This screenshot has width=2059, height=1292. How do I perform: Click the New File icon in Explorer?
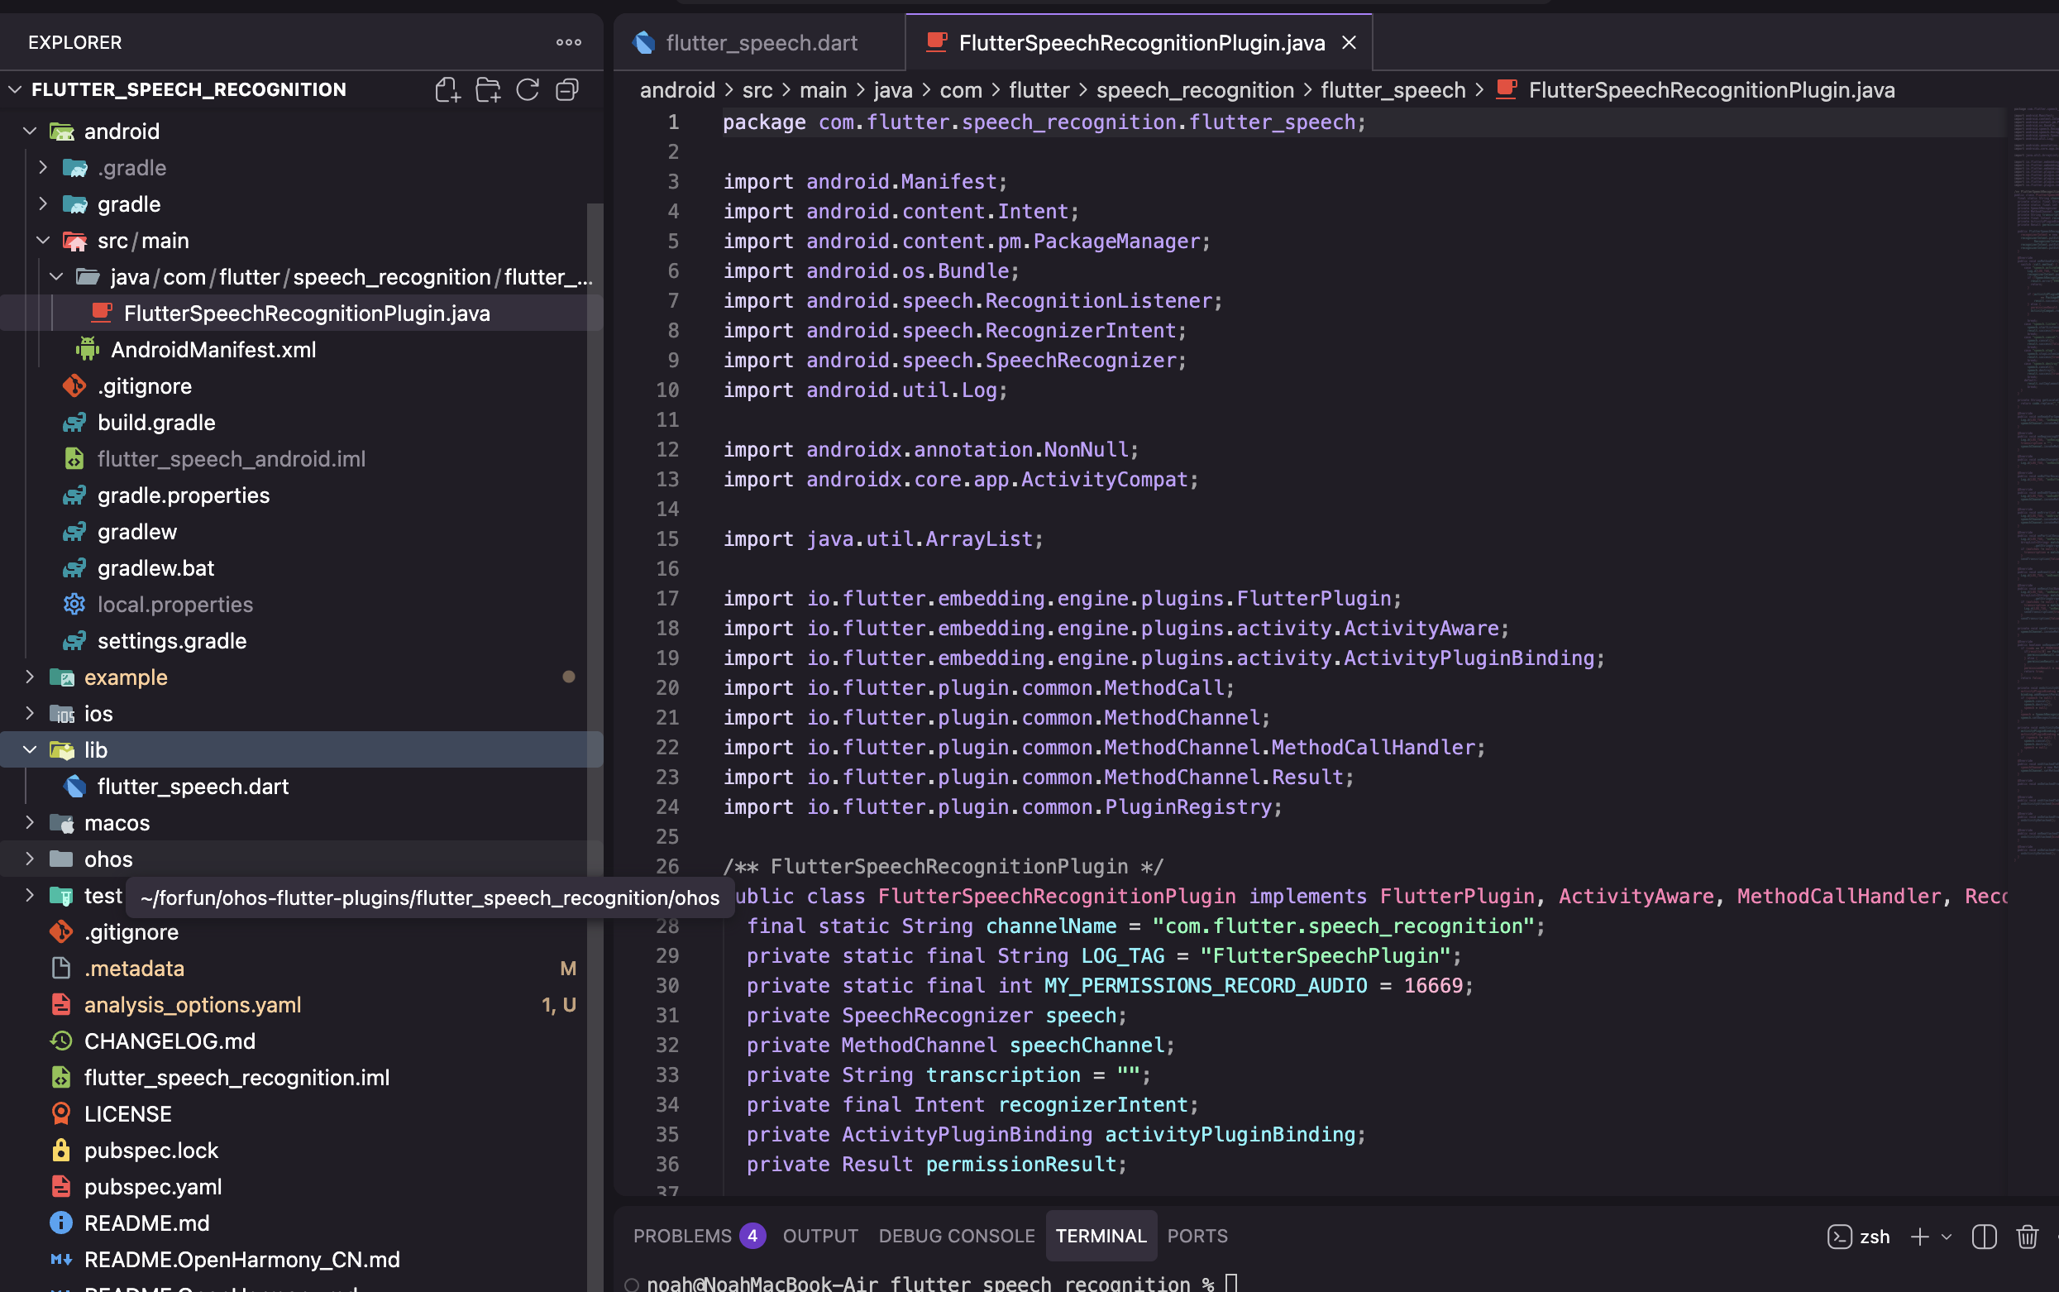[447, 89]
